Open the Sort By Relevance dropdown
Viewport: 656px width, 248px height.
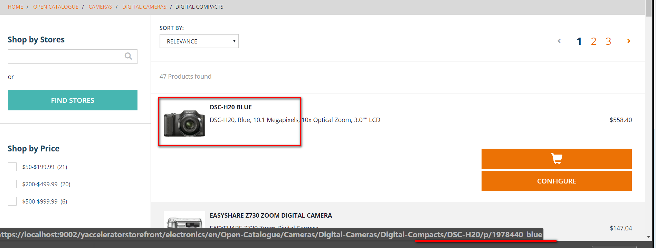[199, 41]
